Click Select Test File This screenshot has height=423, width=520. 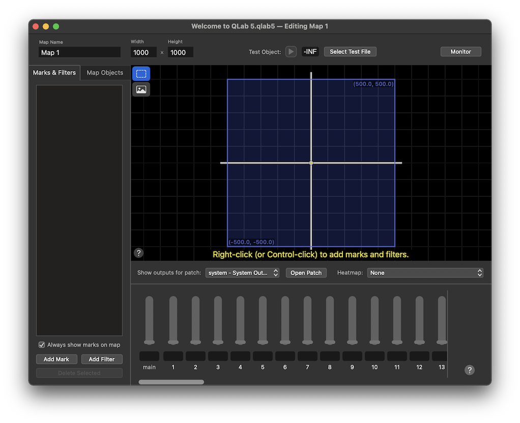pyautogui.click(x=350, y=51)
